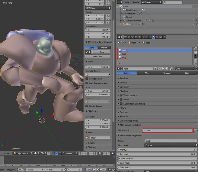
Task: Enable Render Border checkbox
Action: (87, 106)
